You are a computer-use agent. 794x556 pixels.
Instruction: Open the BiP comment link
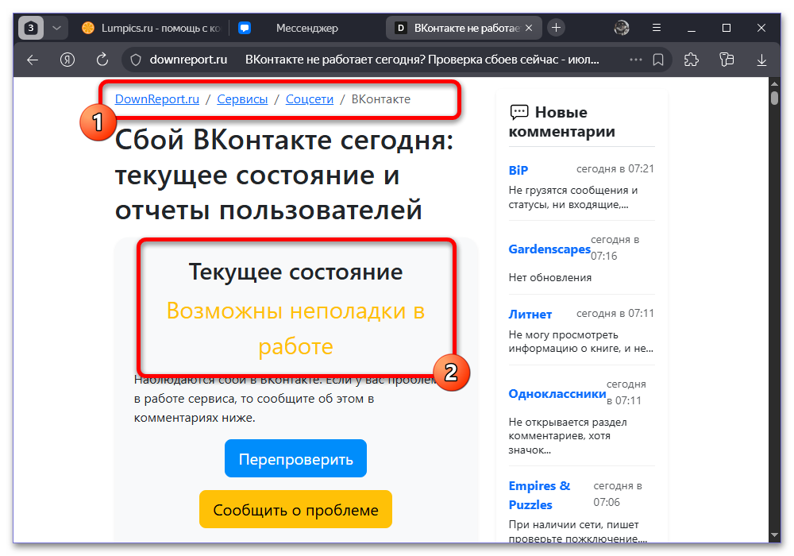(x=518, y=170)
